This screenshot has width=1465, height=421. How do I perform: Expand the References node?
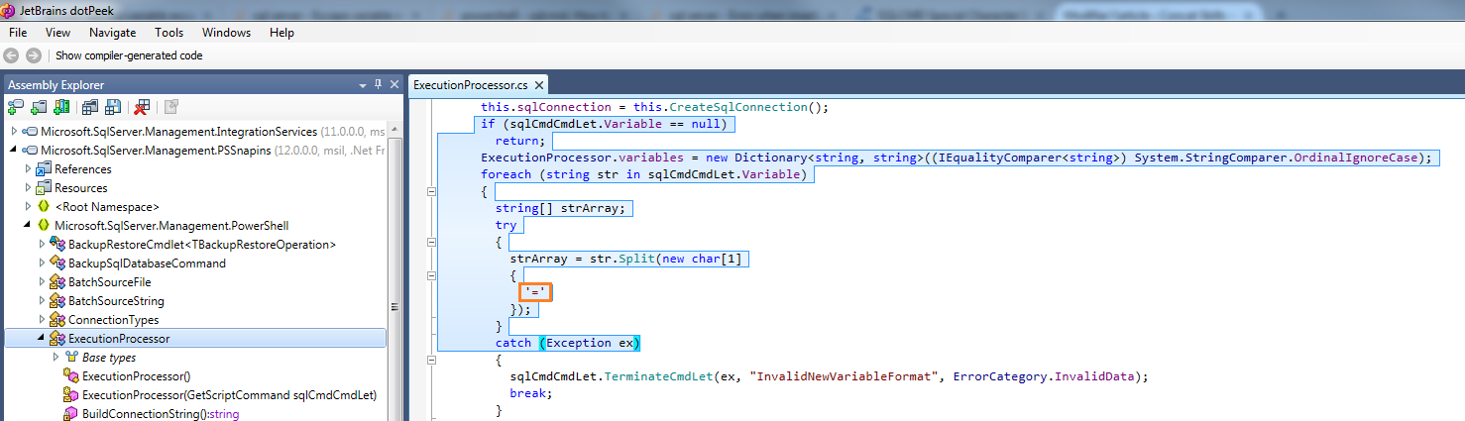(x=28, y=169)
